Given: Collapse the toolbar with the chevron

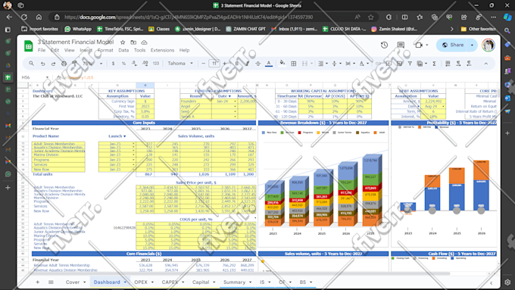Looking at the screenshot, I should (x=485, y=64).
